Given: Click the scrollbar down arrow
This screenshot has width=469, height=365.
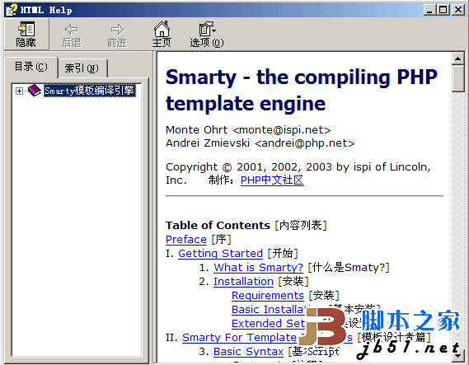Looking at the screenshot, I should click(458, 356).
